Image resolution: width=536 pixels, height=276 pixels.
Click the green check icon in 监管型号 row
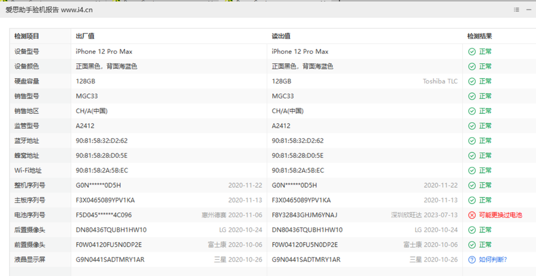tap(472, 126)
